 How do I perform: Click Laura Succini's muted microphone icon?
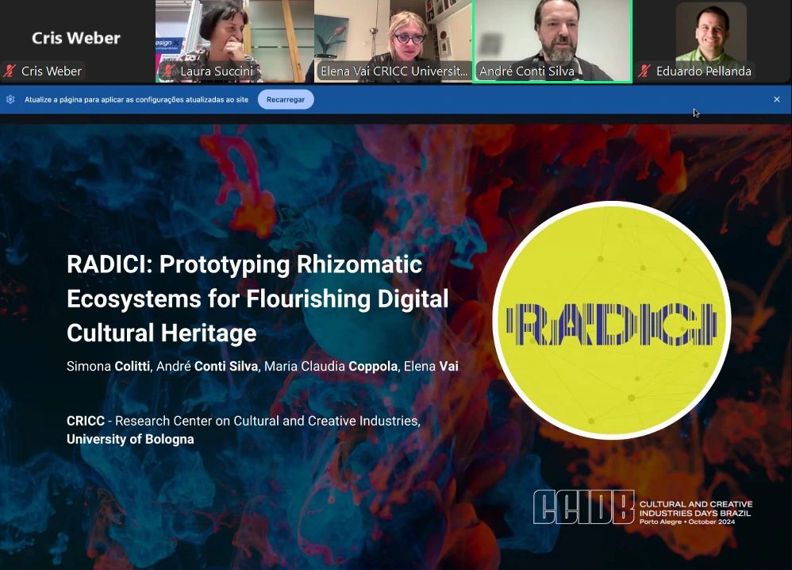(168, 71)
